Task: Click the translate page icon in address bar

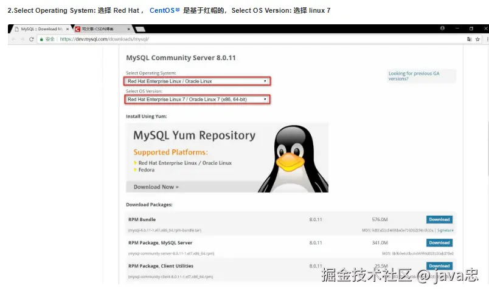Action: [x=470, y=39]
